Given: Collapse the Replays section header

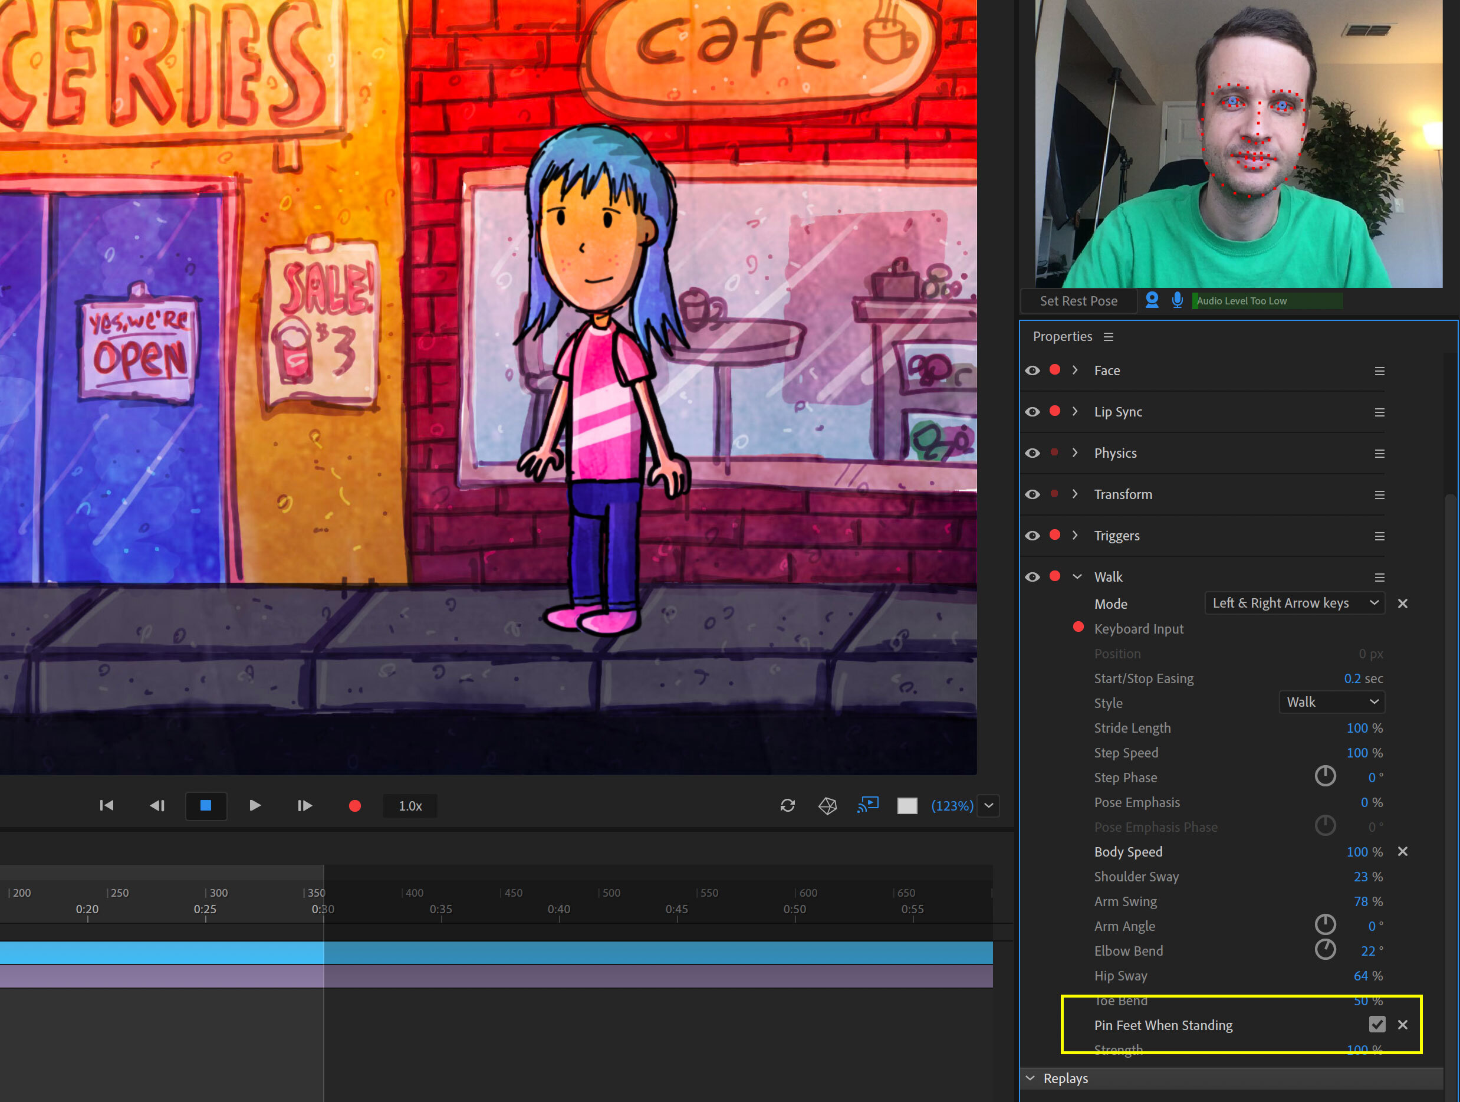Looking at the screenshot, I should [1030, 1078].
